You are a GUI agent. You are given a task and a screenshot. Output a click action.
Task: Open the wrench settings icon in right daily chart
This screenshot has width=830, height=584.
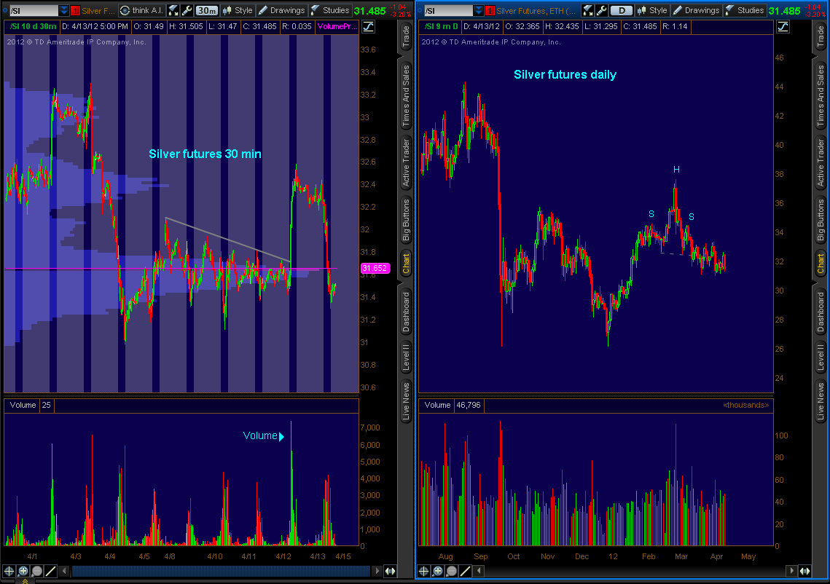click(600, 10)
